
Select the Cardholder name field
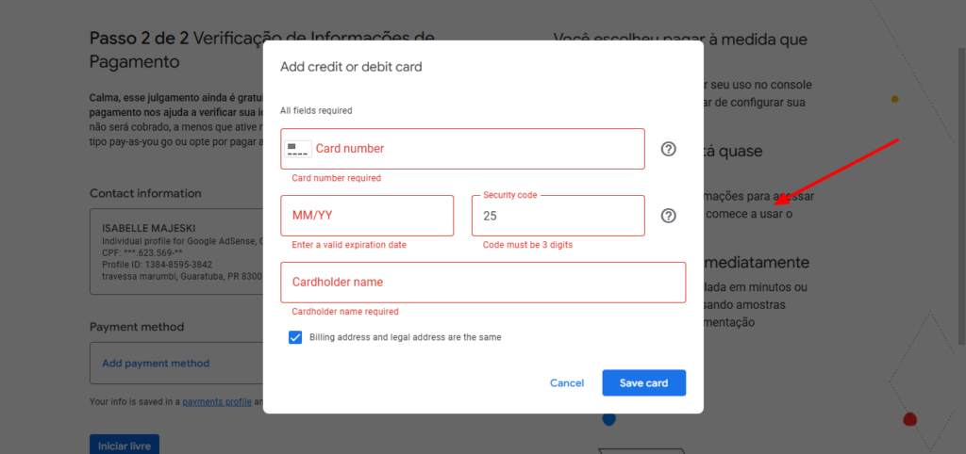pyautogui.click(x=483, y=283)
